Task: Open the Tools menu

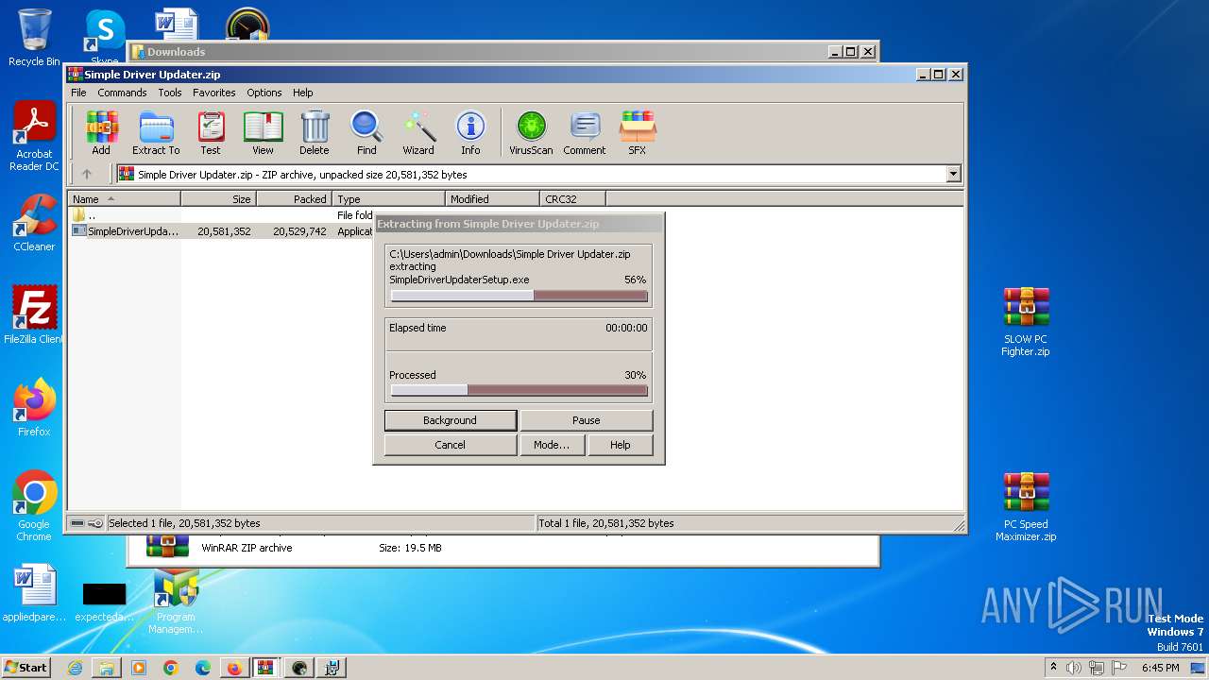Action: pos(170,93)
